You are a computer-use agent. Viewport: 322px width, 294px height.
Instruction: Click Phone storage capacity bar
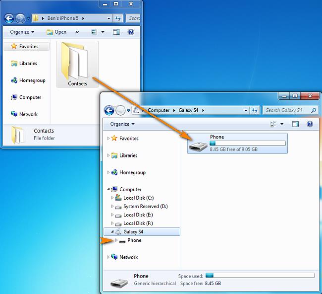click(248, 144)
